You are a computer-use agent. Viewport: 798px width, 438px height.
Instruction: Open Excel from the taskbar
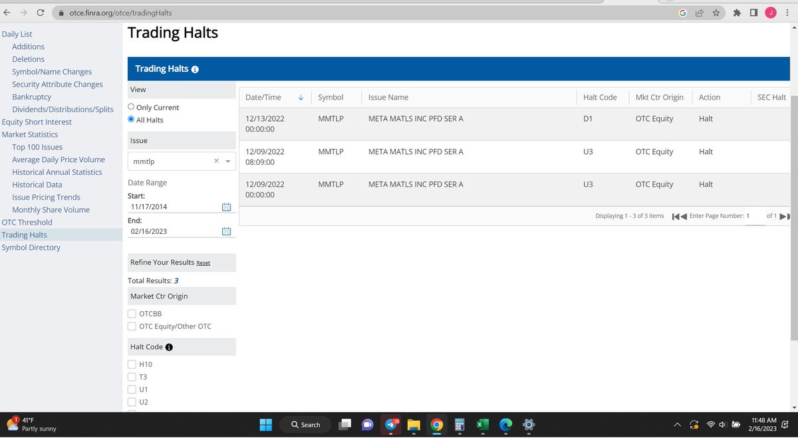pyautogui.click(x=483, y=424)
